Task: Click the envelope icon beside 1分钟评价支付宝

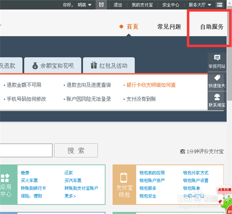Action: coord(182,151)
